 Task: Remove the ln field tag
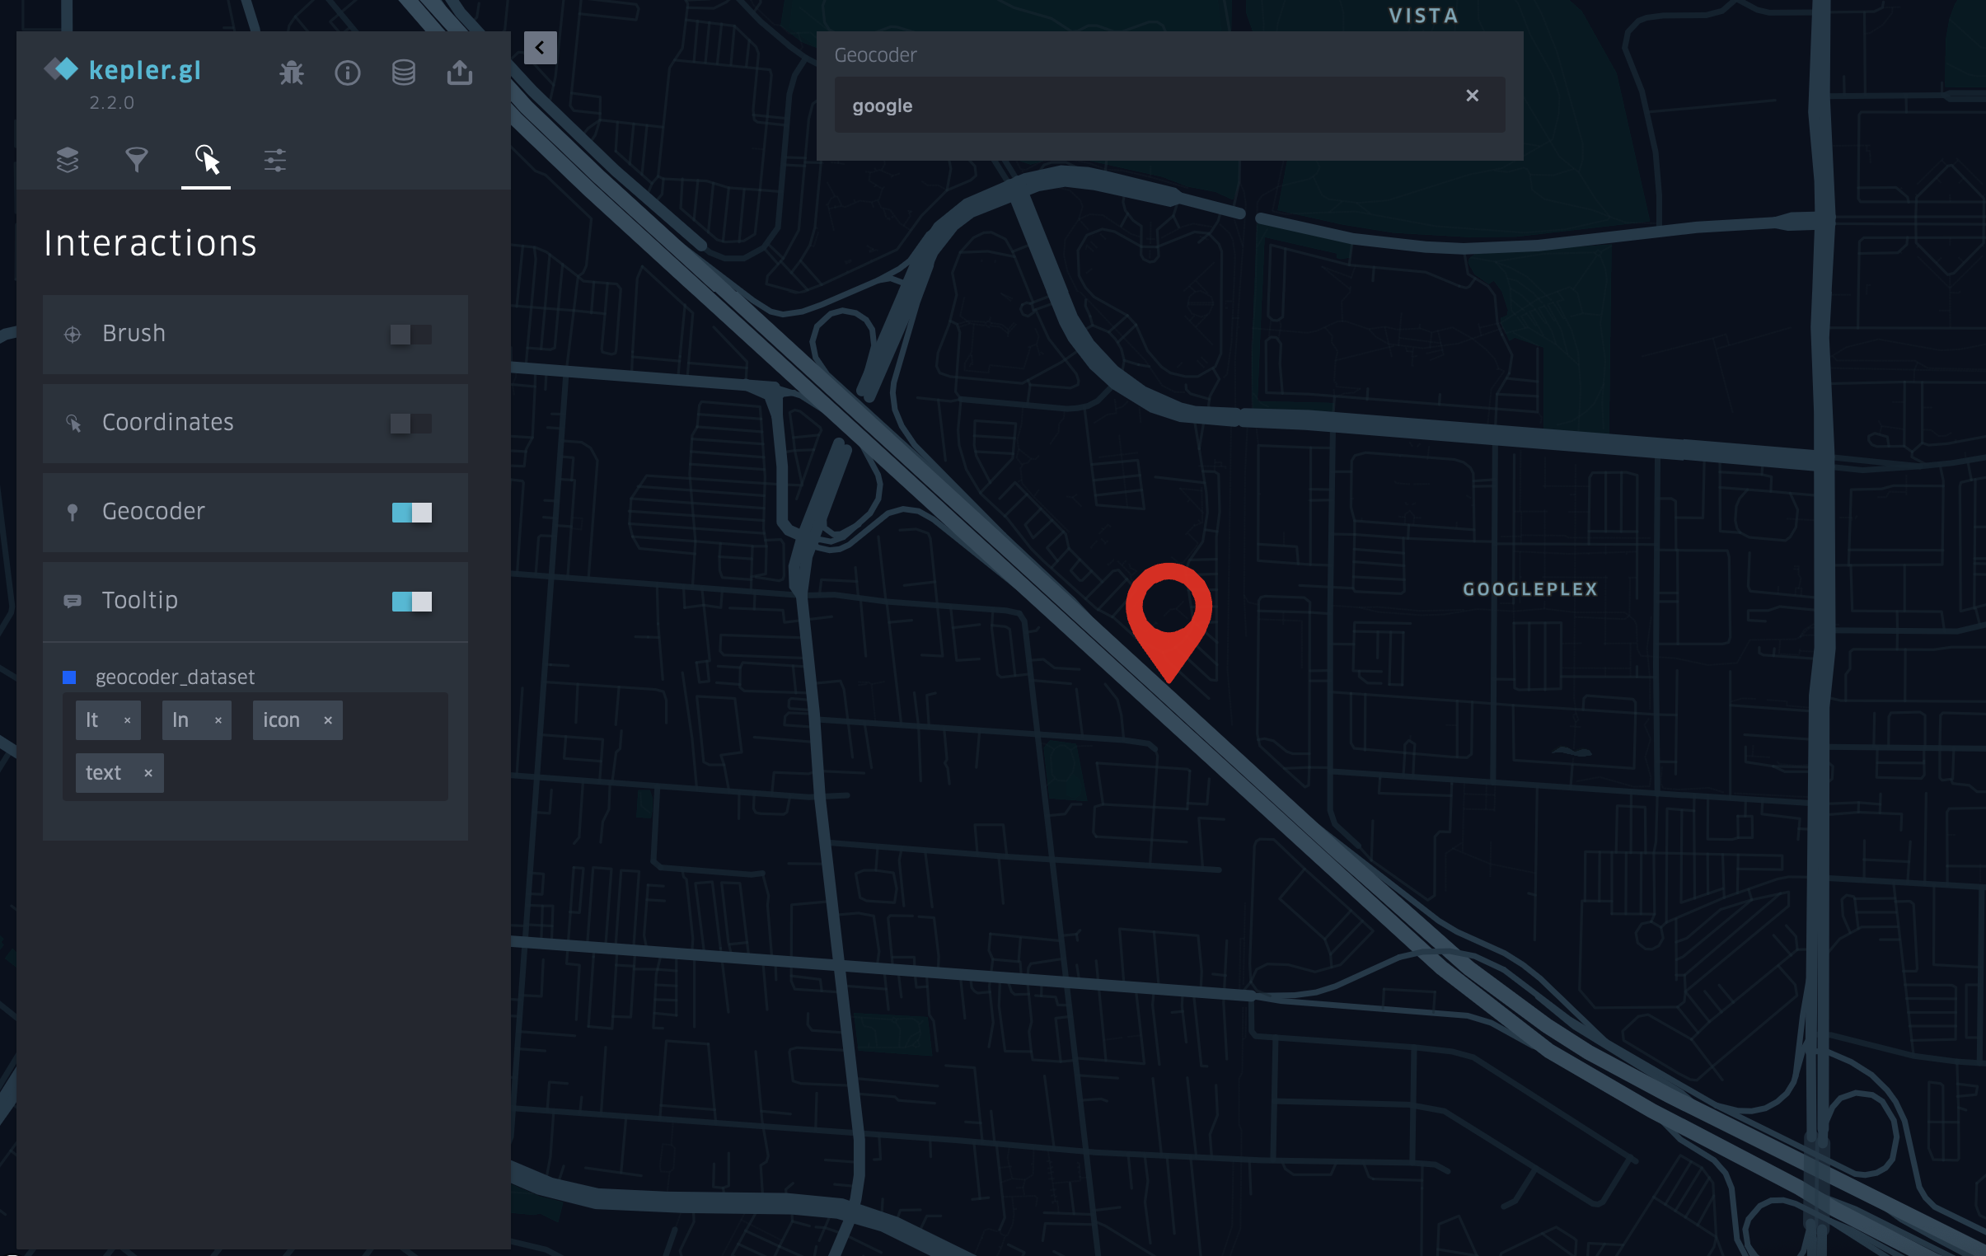pos(218,720)
